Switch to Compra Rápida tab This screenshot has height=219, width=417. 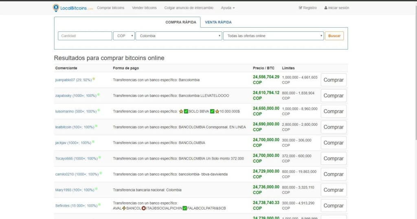[181, 22]
